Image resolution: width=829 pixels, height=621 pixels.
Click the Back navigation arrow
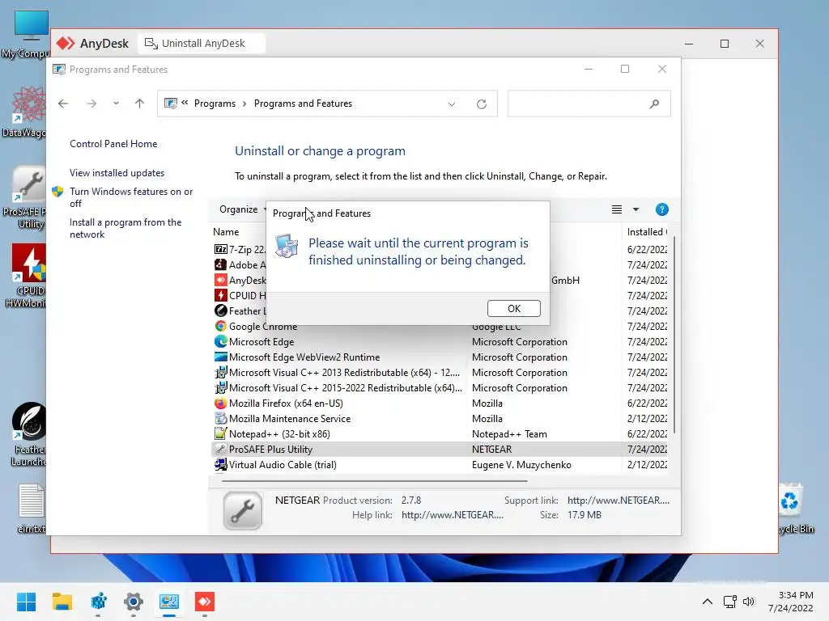coord(63,103)
